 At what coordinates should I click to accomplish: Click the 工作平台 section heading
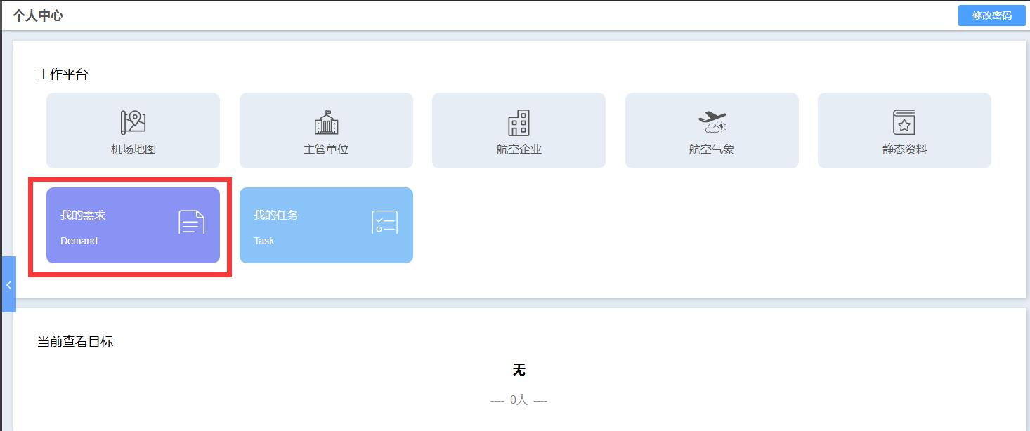point(63,74)
